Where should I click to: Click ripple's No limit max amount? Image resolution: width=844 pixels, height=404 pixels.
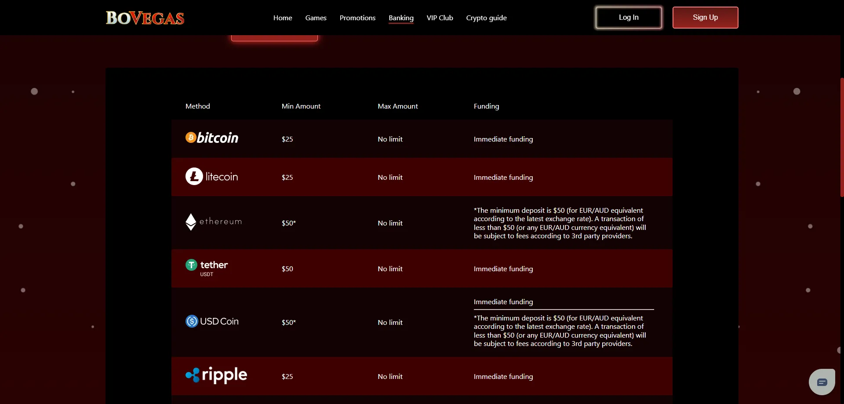(390, 377)
